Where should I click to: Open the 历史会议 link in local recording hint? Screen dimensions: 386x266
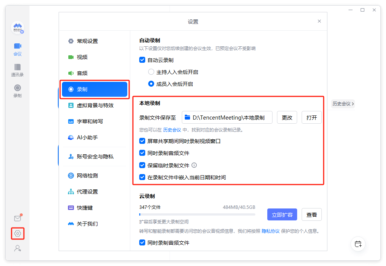(172, 130)
